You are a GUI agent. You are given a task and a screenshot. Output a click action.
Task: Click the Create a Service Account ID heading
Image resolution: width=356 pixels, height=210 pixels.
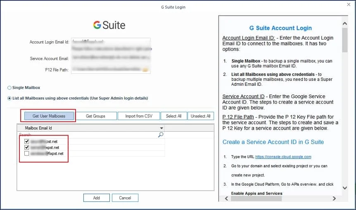[x=273, y=142]
